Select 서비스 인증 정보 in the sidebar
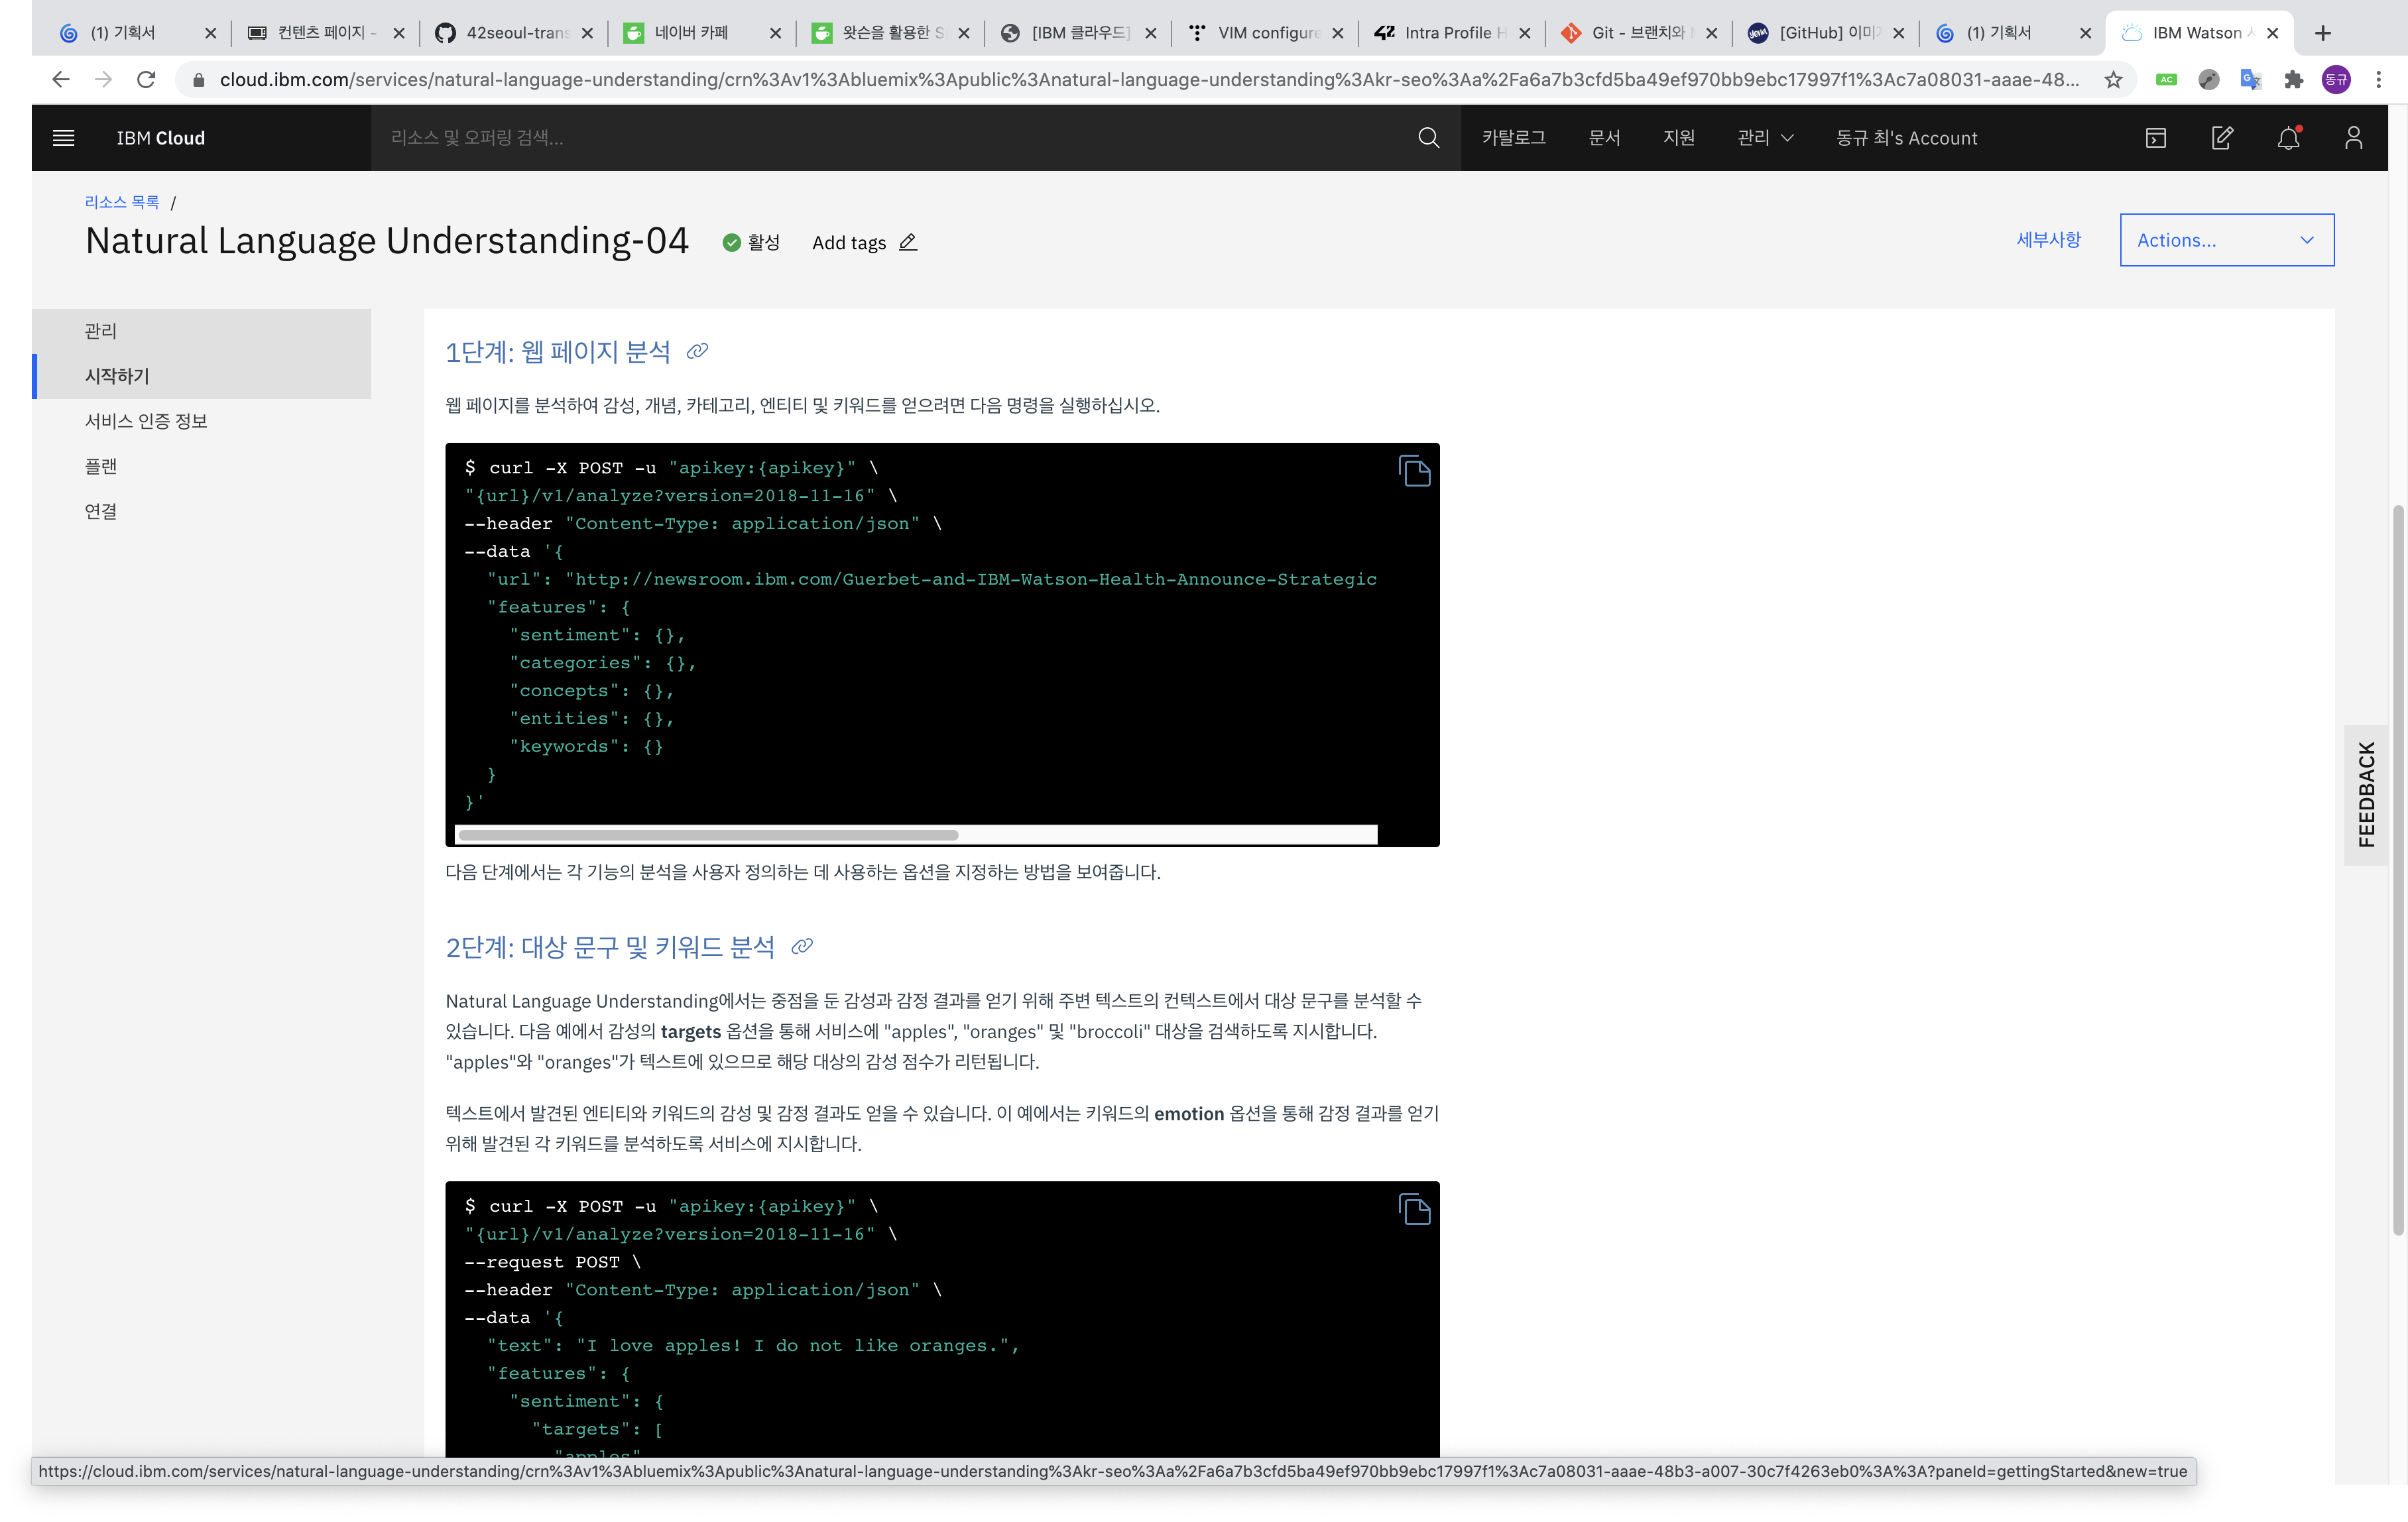 tap(146, 421)
